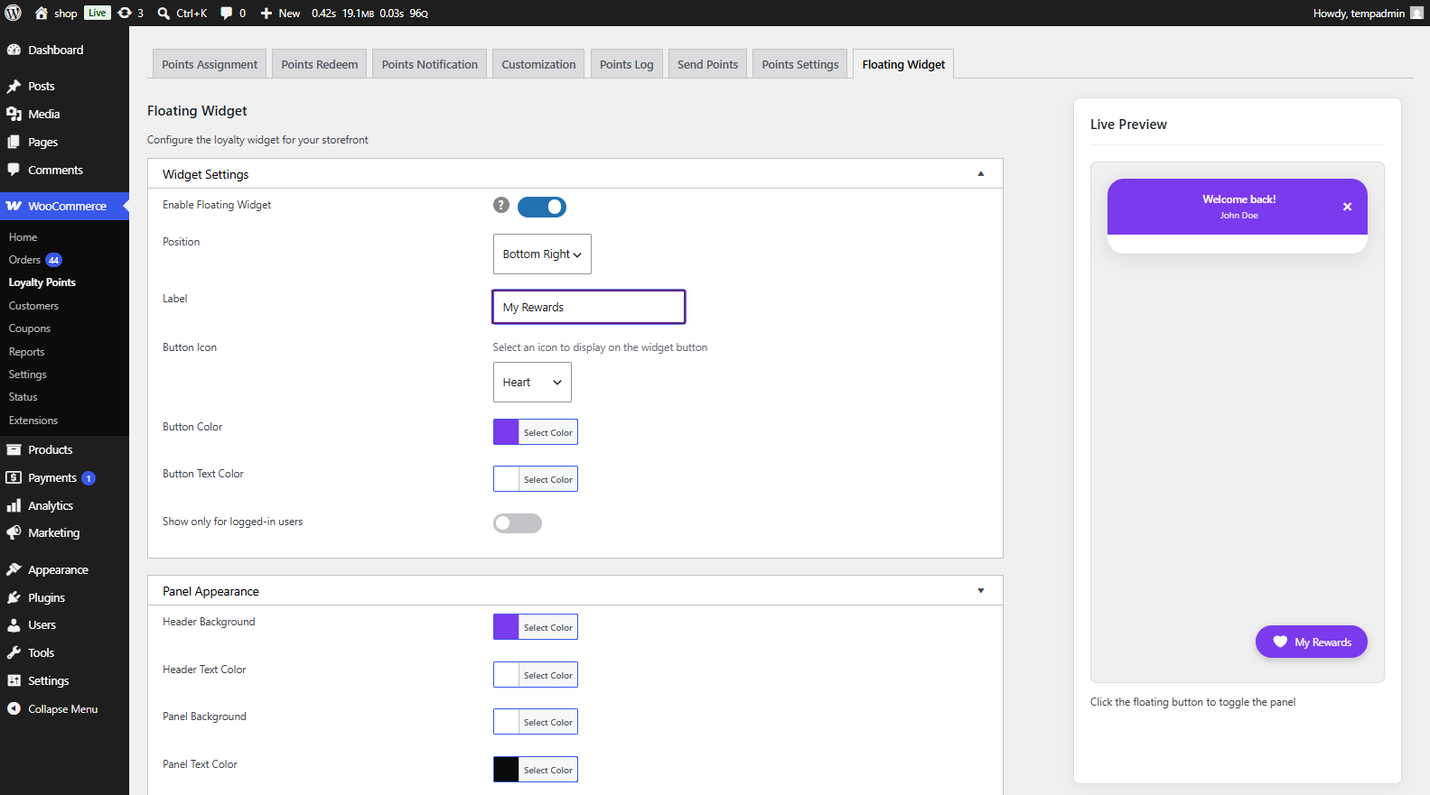This screenshot has height=795, width=1430.
Task: Switch to the Customization tab
Action: click(538, 64)
